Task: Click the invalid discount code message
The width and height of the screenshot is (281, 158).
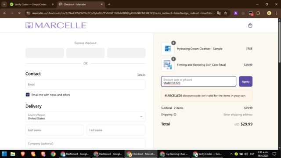Action: (x=207, y=96)
